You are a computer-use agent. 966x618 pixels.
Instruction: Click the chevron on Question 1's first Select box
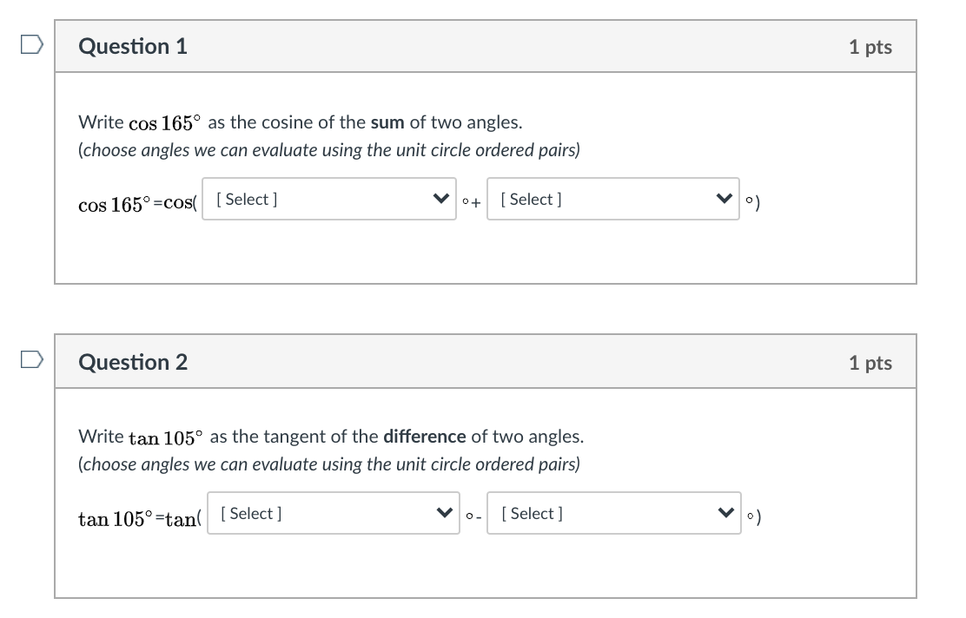click(441, 199)
